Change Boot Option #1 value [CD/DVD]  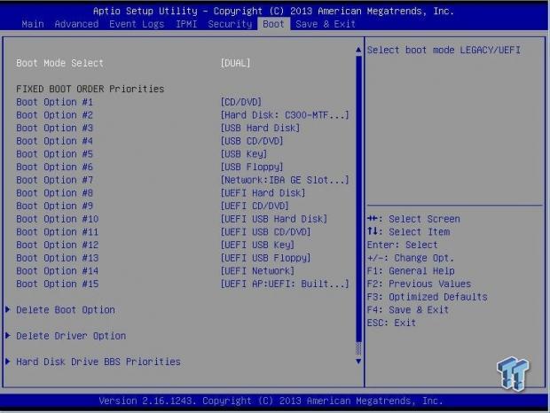tap(241, 102)
